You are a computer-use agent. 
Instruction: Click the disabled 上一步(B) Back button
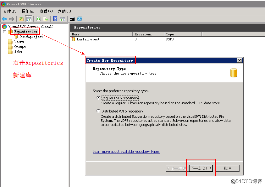(177, 168)
